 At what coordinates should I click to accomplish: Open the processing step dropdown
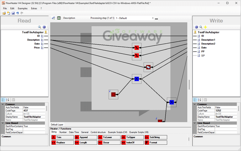coord(153,18)
